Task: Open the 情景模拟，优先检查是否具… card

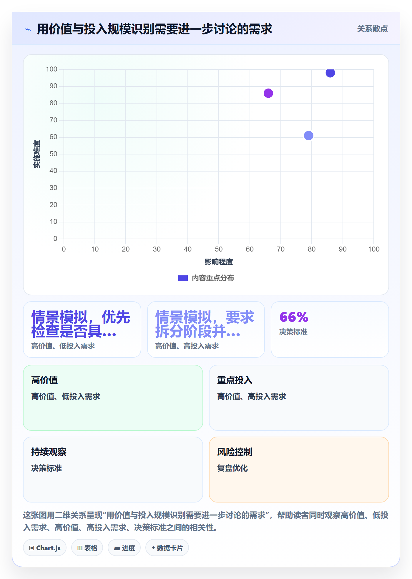Action: (82, 330)
